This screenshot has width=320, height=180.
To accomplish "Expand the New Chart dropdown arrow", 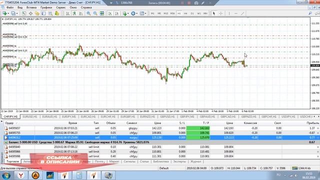I will [8, 13].
